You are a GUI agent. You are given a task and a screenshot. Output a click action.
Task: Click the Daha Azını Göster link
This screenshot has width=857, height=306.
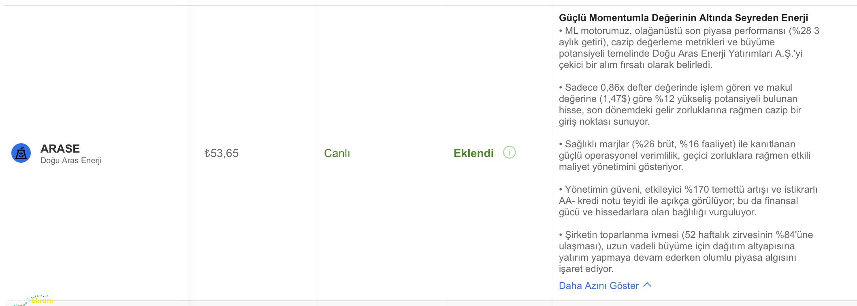pyautogui.click(x=599, y=286)
